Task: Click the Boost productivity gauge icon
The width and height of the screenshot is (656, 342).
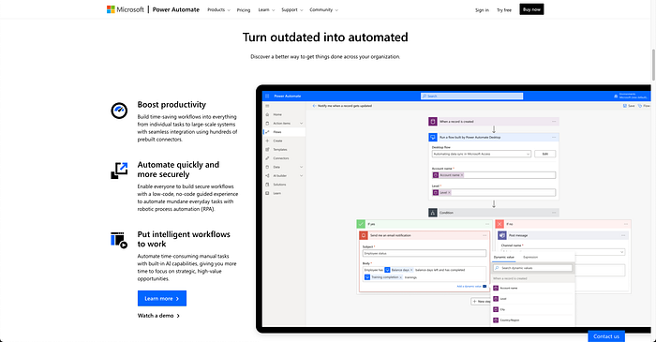Action: (119, 111)
